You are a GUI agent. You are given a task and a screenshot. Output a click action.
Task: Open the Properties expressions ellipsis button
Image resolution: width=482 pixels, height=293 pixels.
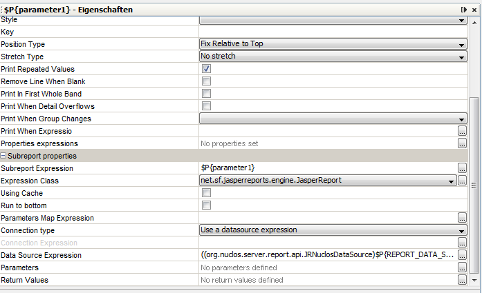[x=462, y=143]
